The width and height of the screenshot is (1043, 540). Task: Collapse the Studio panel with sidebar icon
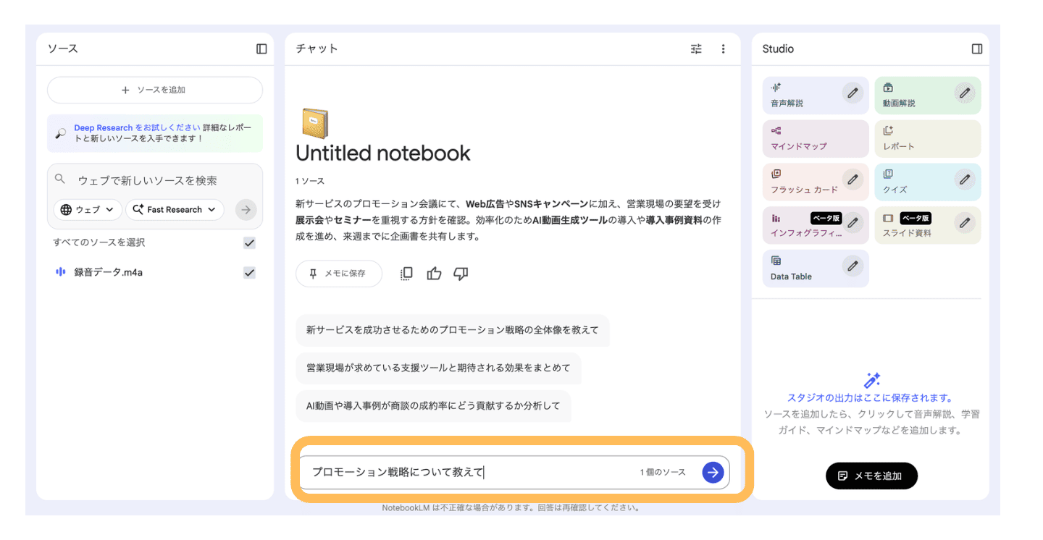tap(976, 48)
